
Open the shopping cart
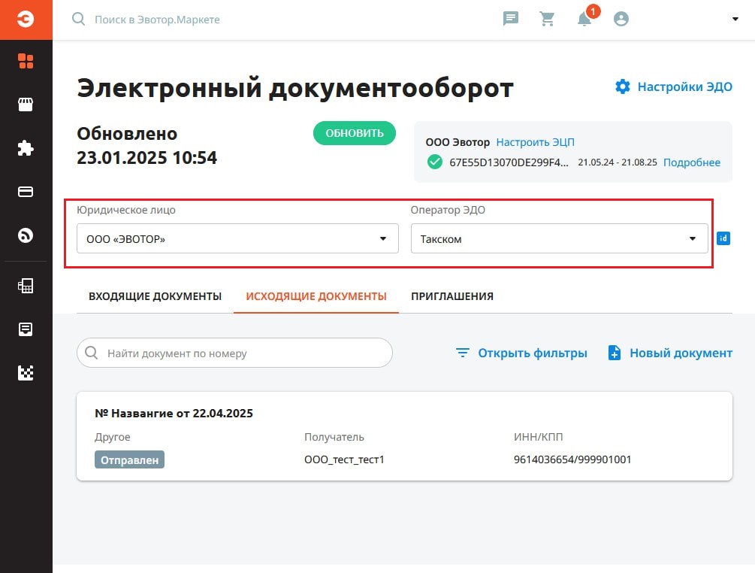coord(547,19)
